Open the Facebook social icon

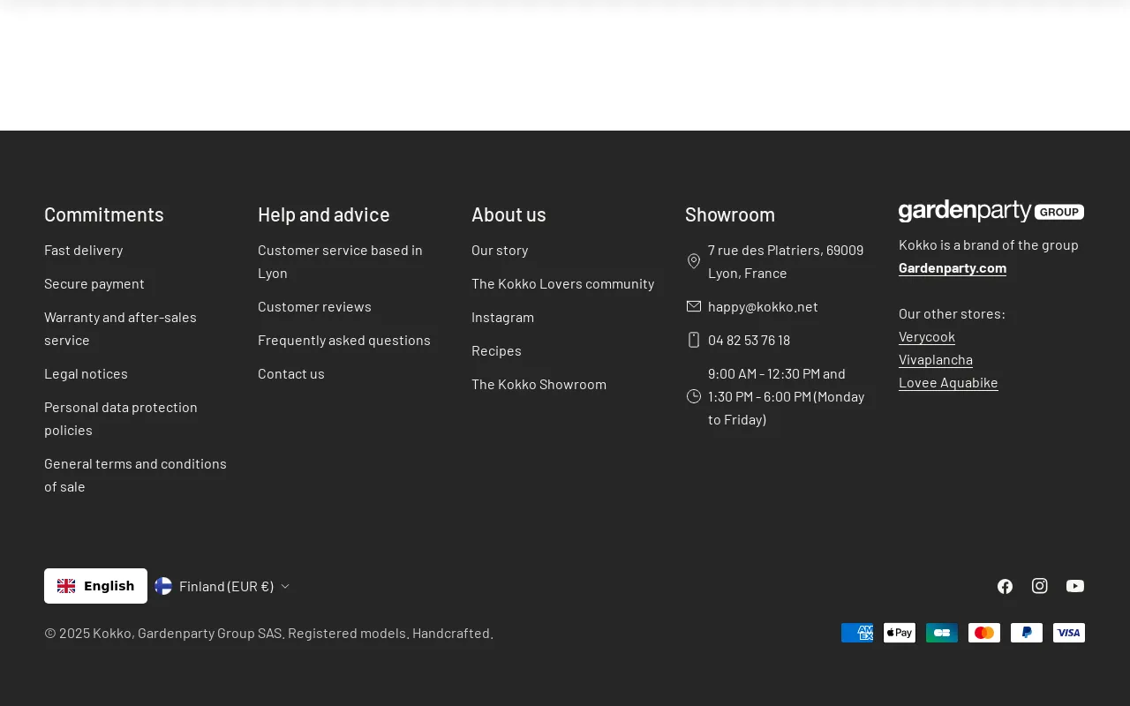1005,586
